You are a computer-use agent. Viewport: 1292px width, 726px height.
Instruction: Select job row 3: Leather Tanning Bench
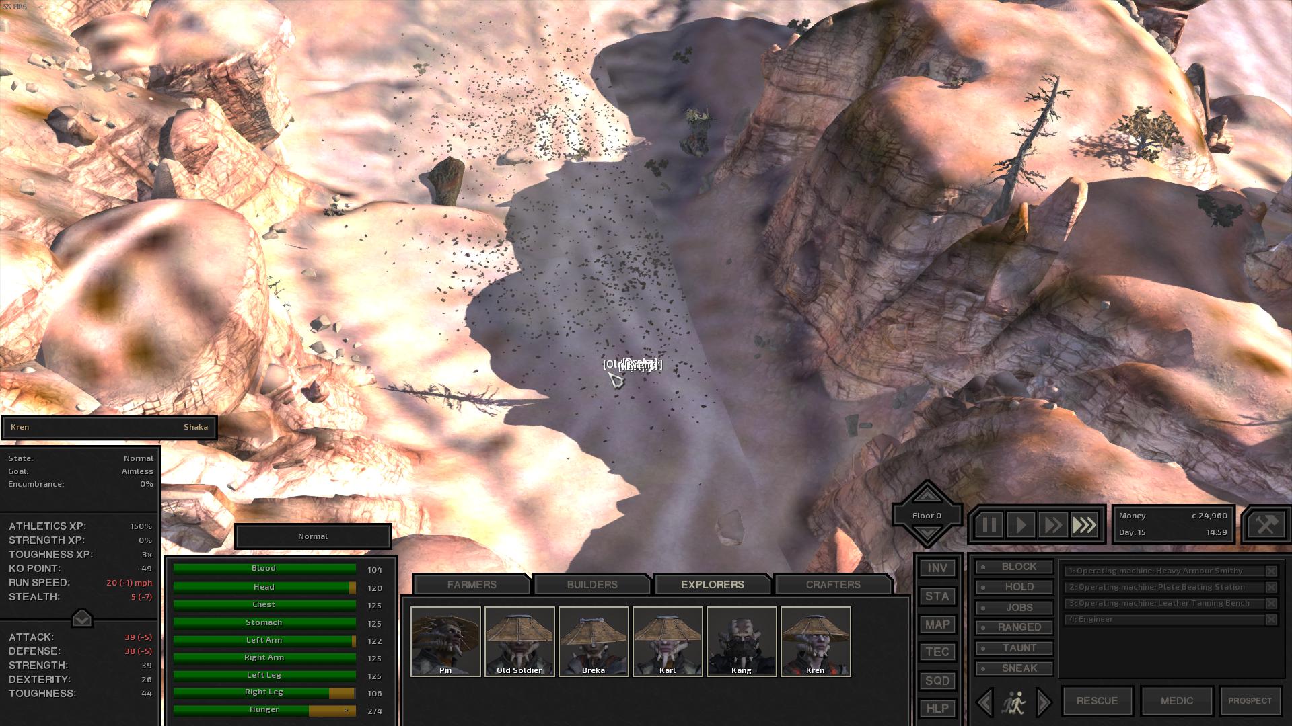tap(1164, 603)
